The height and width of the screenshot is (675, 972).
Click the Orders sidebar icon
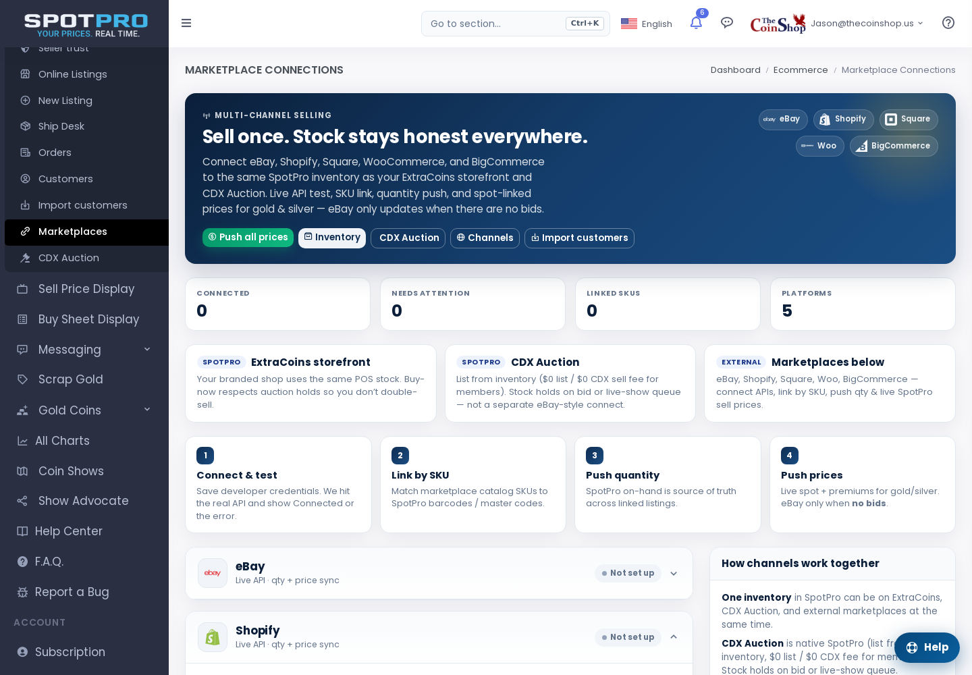tap(26, 153)
